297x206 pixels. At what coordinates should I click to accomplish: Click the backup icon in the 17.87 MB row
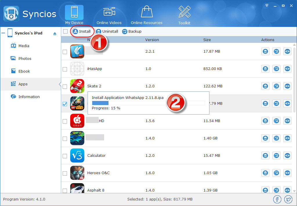point(276,51)
